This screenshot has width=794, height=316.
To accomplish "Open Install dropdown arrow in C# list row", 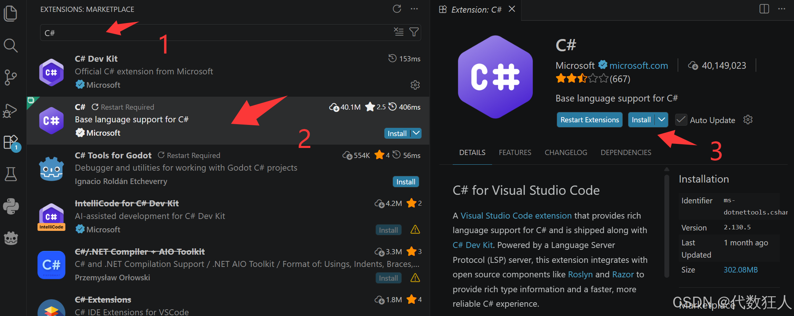I will click(416, 133).
